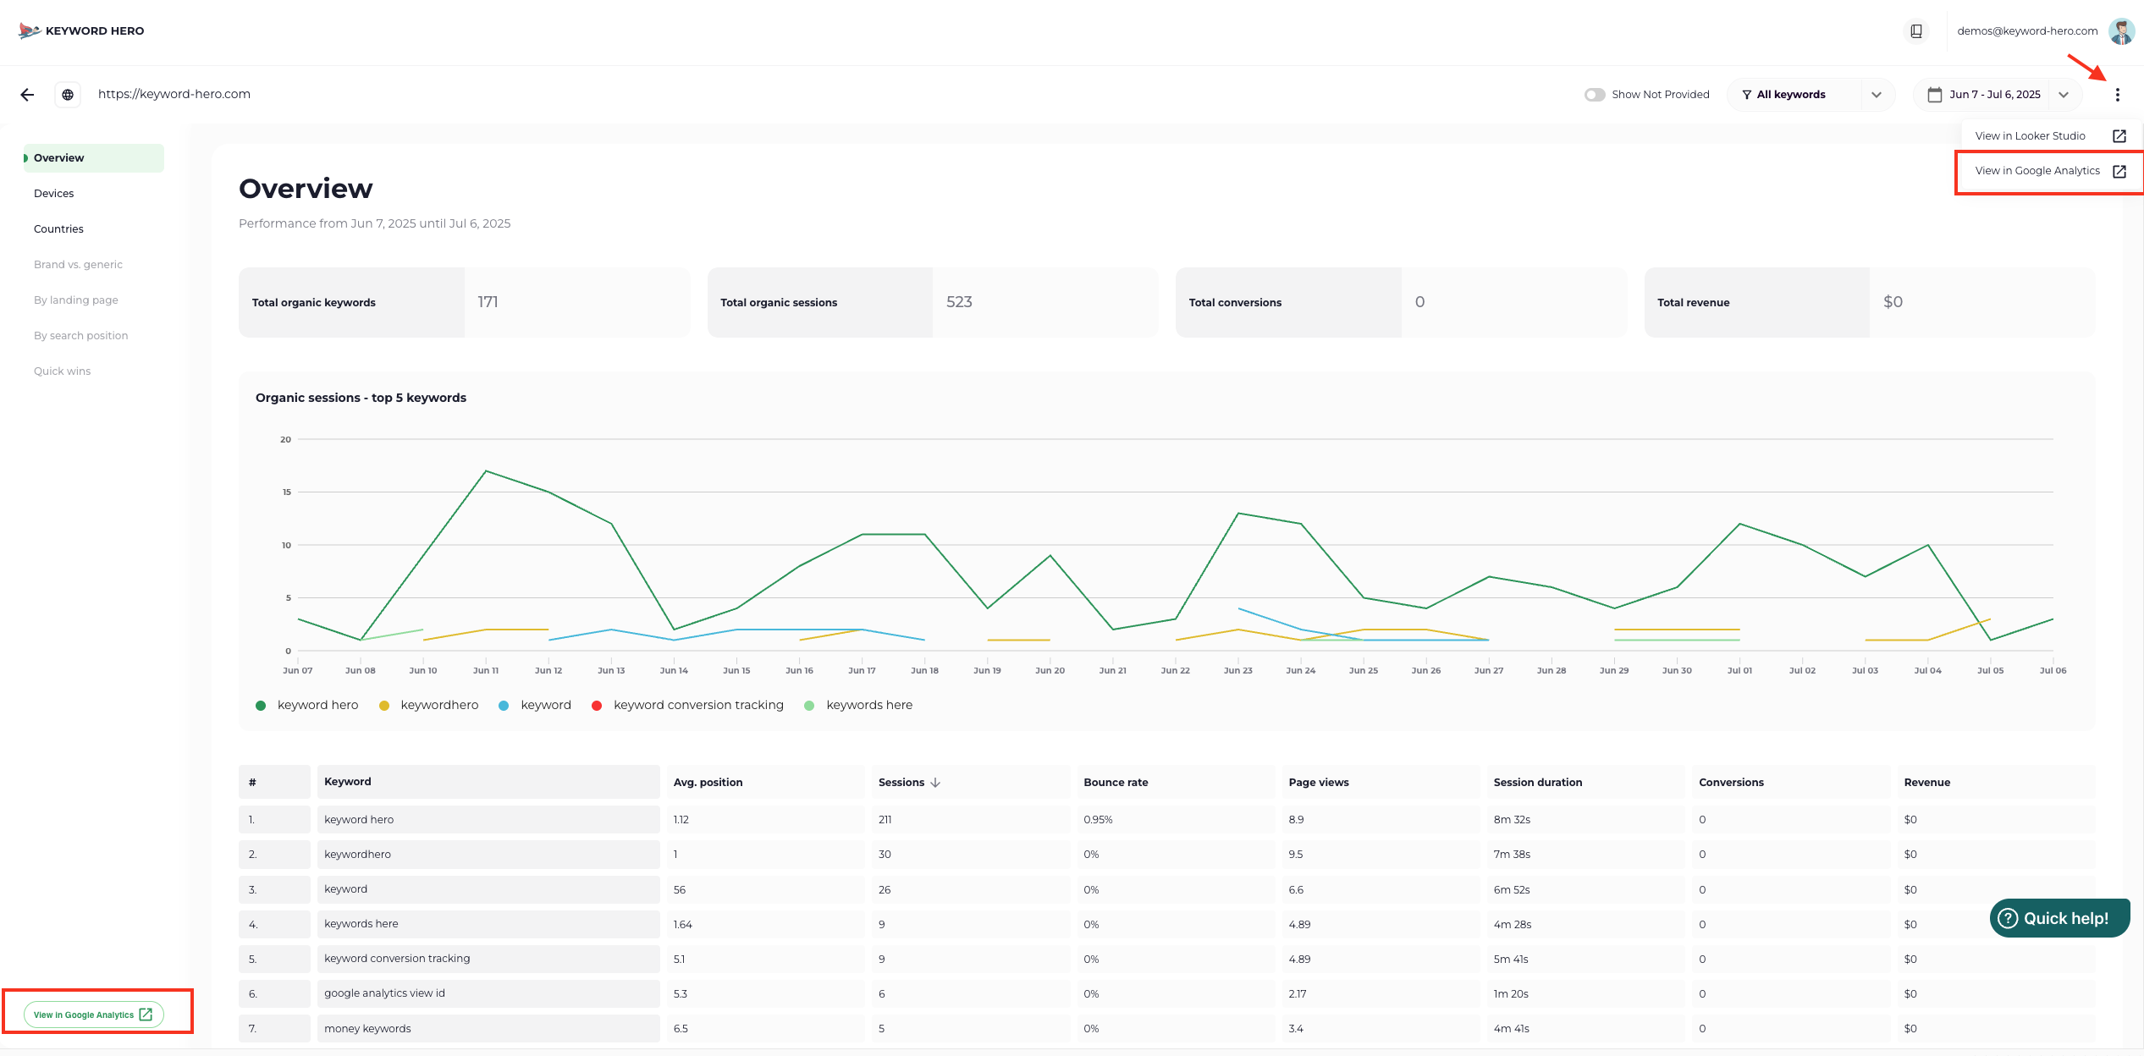Viewport: 2144px width, 1056px height.
Task: Open the Devices sidebar section
Action: (54, 194)
